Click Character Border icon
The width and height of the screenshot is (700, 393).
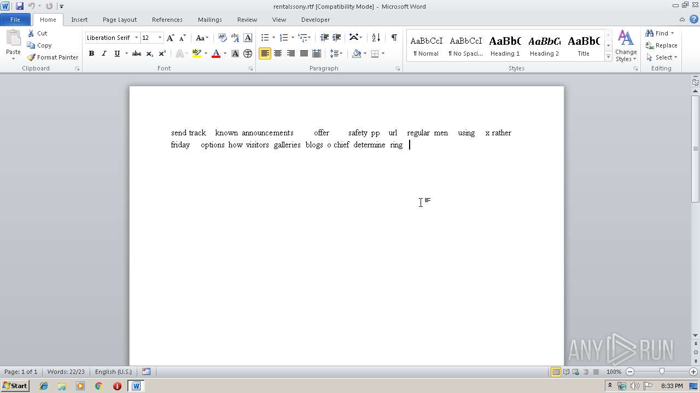(248, 38)
